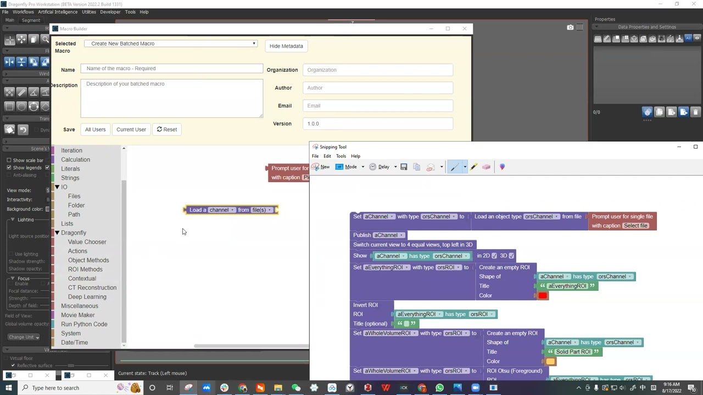Image resolution: width=703 pixels, height=395 pixels.
Task: Open the Developer menu
Action: pos(110,12)
